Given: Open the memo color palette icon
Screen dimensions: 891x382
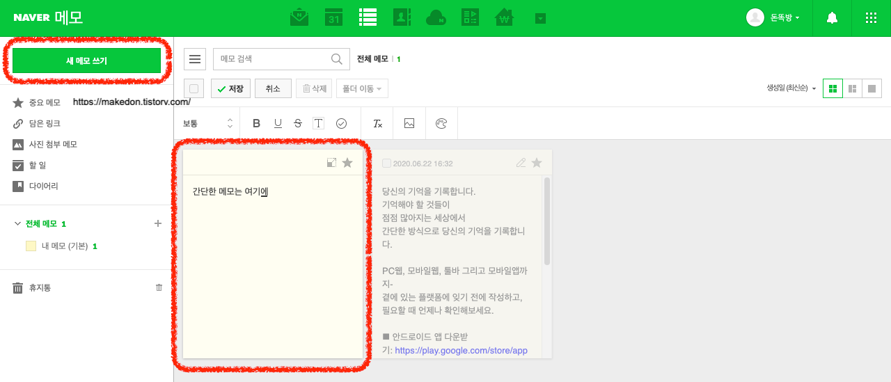Looking at the screenshot, I should (441, 123).
